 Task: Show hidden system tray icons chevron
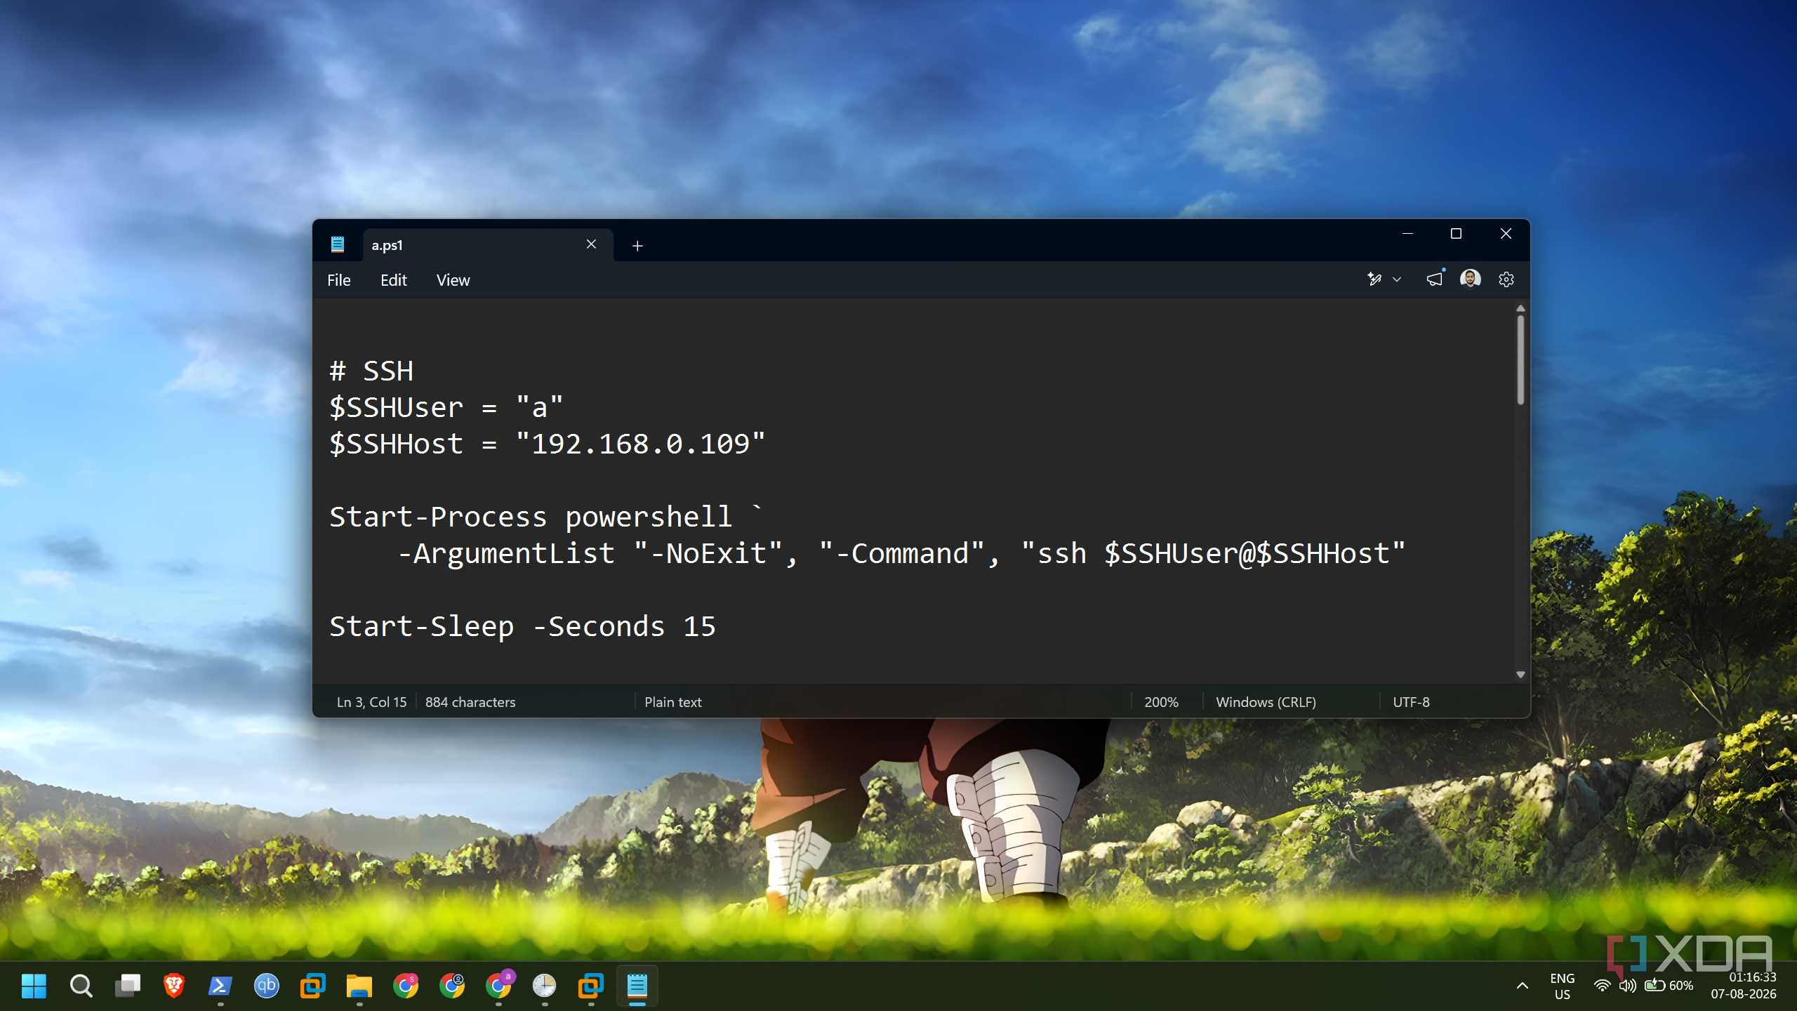click(1522, 986)
